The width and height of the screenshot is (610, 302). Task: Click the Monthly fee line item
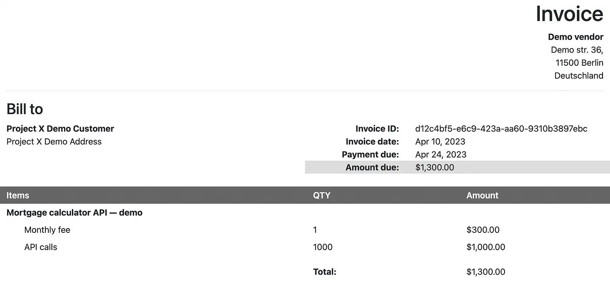(x=47, y=230)
